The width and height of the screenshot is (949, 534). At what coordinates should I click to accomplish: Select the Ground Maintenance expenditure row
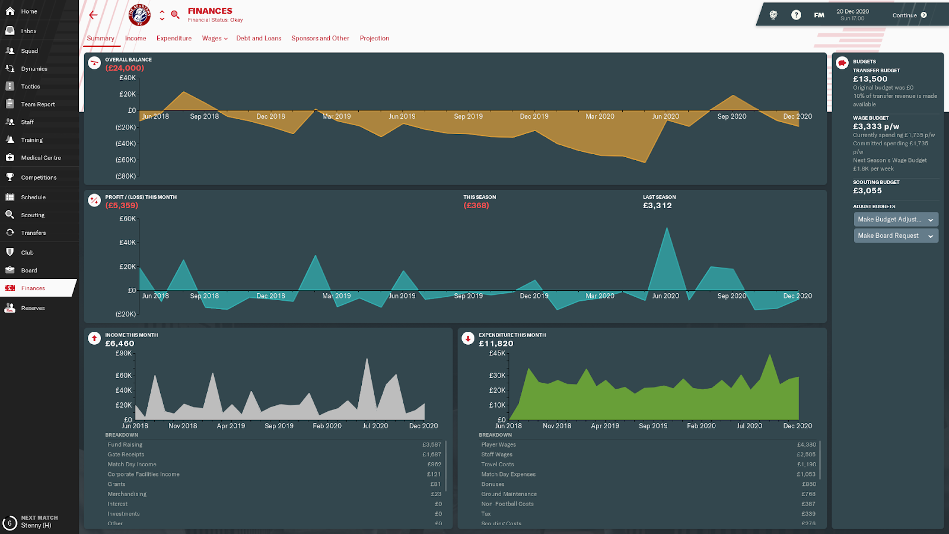(x=648, y=494)
